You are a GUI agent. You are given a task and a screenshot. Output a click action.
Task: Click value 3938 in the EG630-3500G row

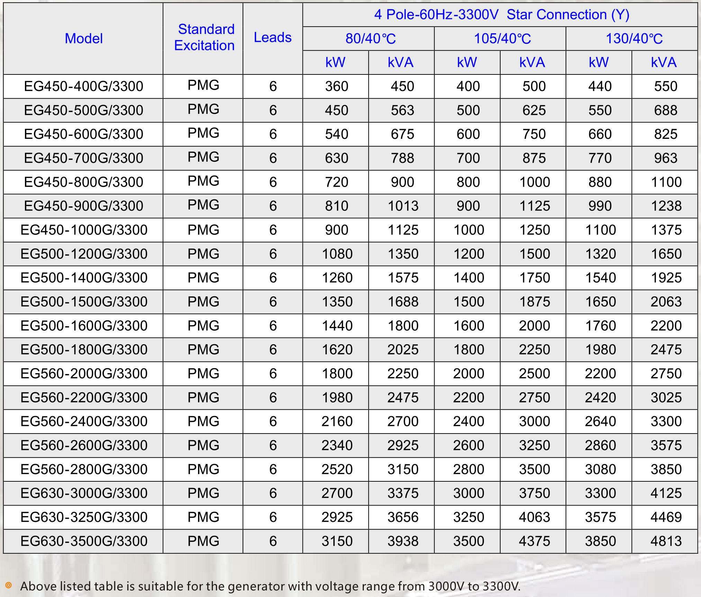click(x=403, y=541)
